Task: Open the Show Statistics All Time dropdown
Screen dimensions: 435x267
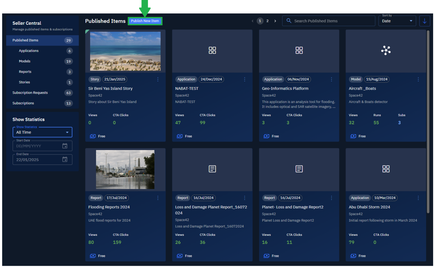Action: coord(42,132)
